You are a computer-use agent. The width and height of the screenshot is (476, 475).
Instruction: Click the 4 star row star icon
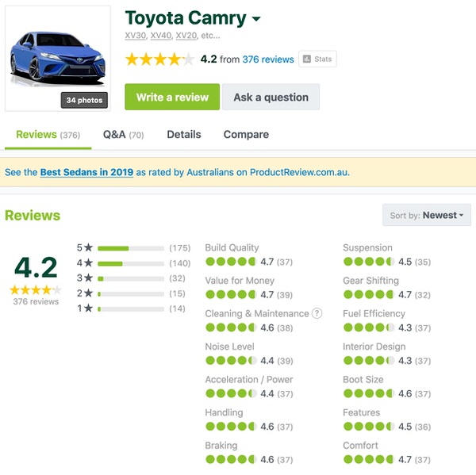[88, 262]
